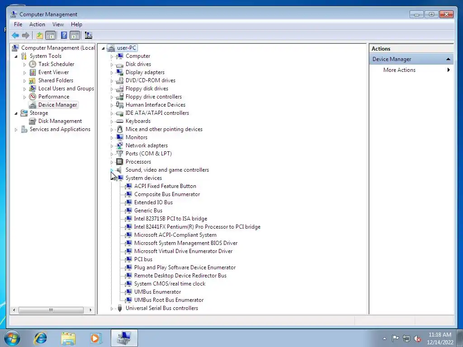Toggle the Show/Hide Console Tree icon

51,36
